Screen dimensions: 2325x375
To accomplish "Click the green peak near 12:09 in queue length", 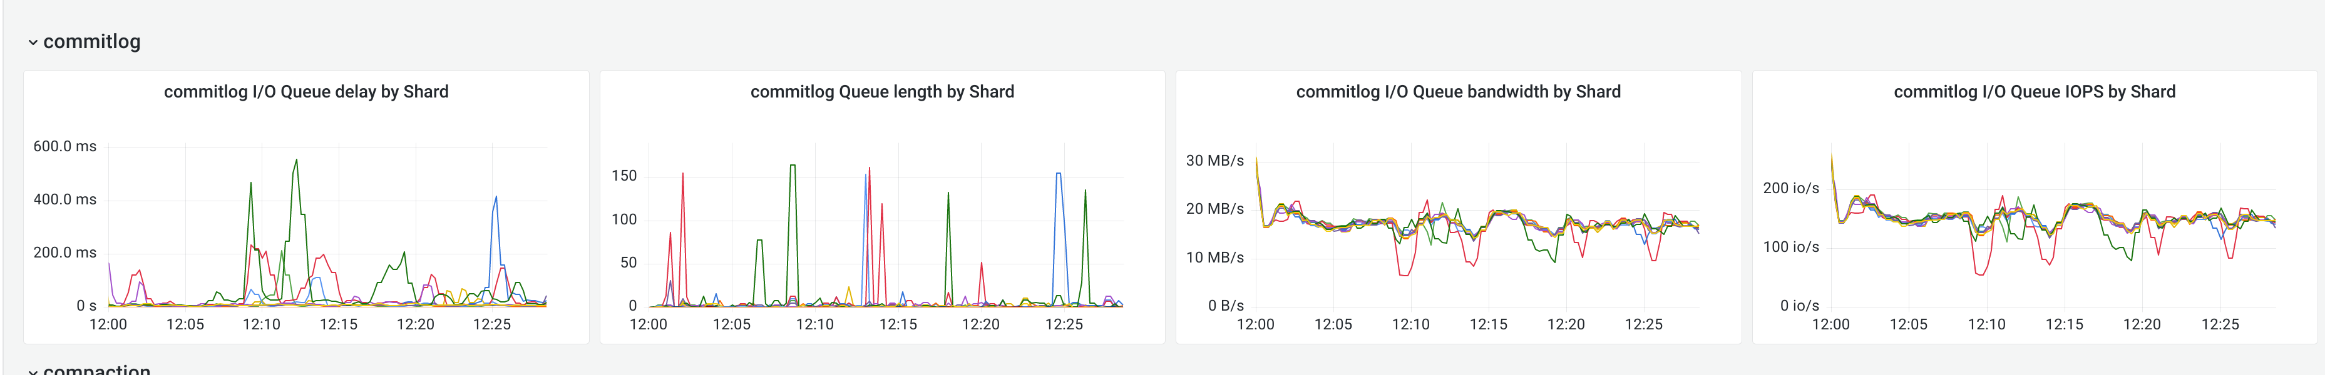I will coord(793,167).
